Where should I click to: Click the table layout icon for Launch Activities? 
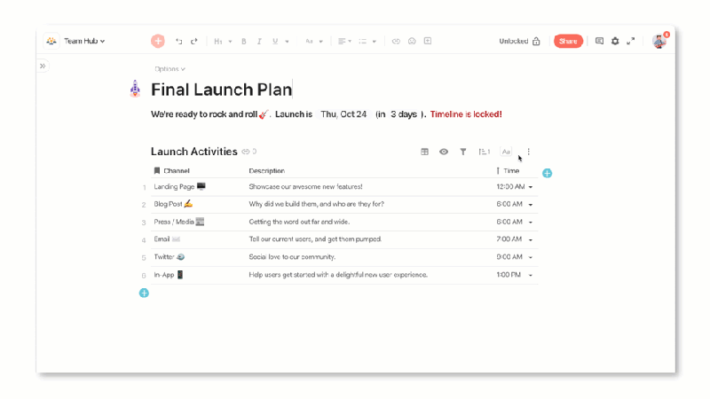click(424, 152)
